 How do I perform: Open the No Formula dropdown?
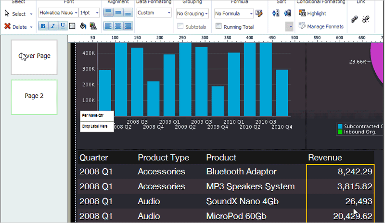(234, 13)
